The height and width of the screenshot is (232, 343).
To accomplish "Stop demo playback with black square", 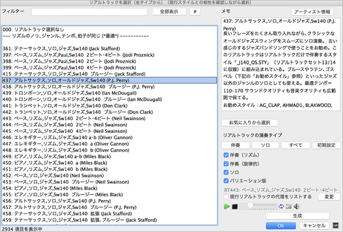I will [x=235, y=207].
